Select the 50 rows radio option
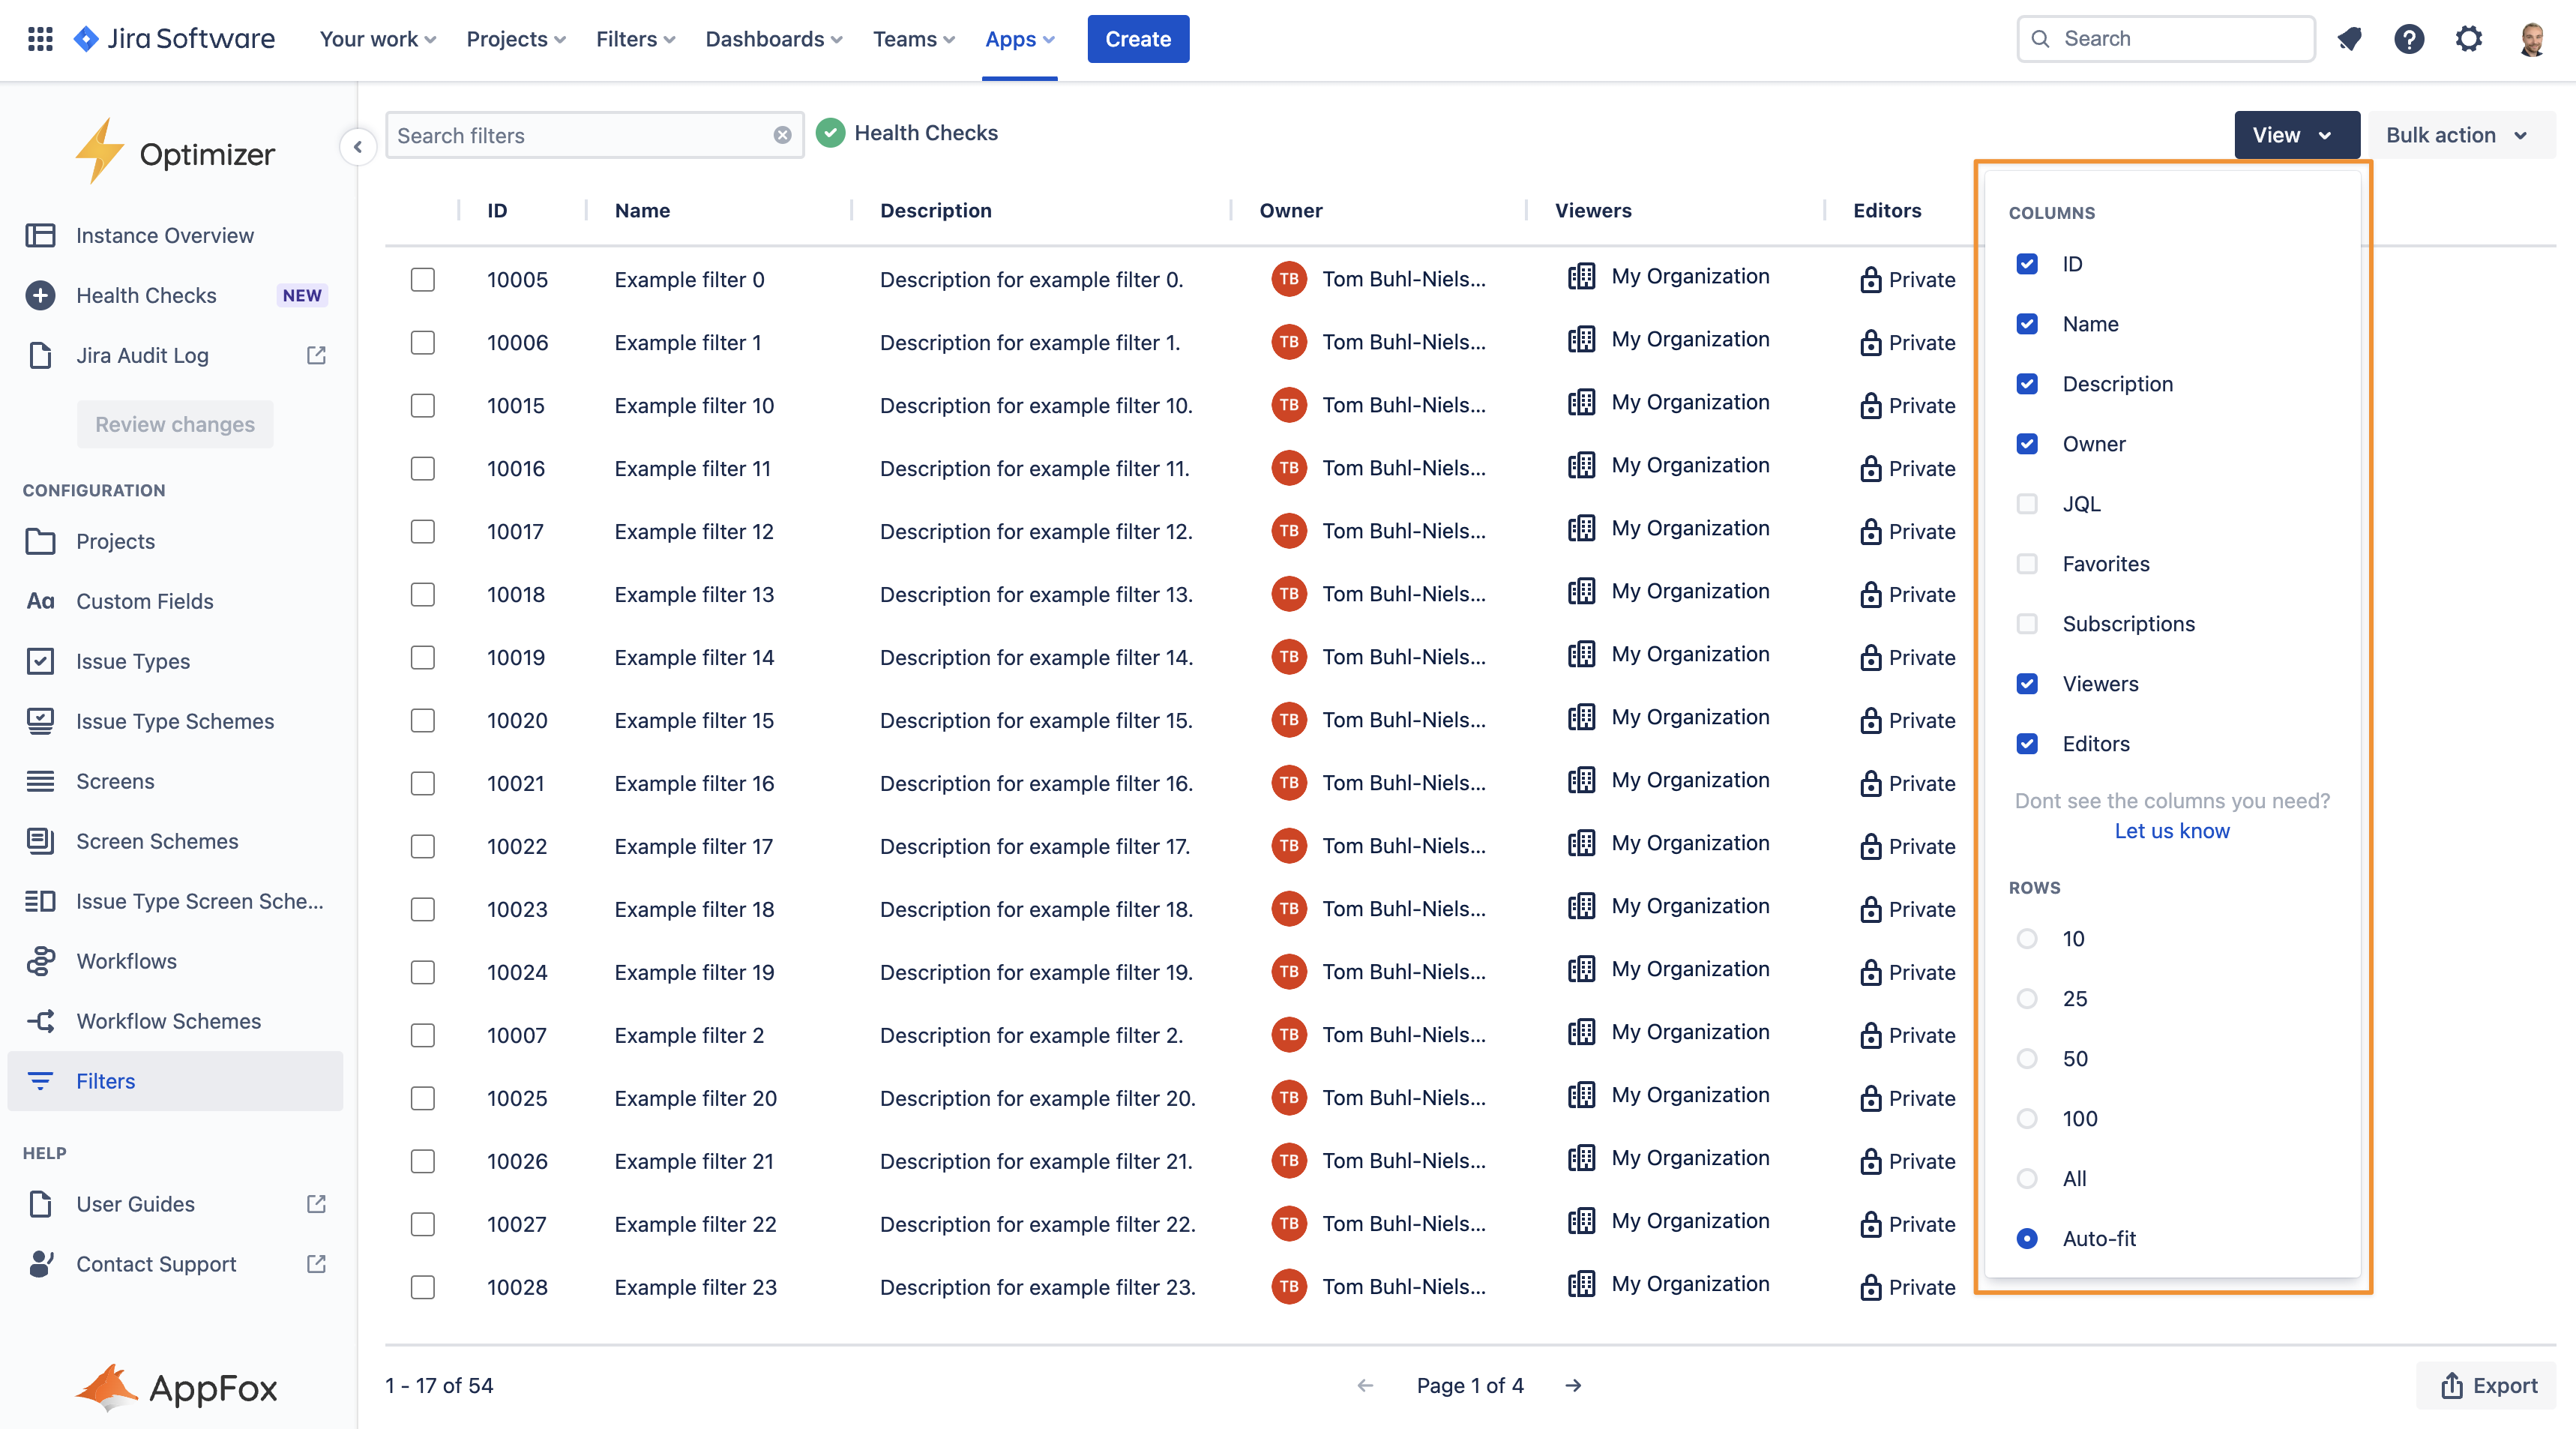Image resolution: width=2576 pixels, height=1429 pixels. [2027, 1058]
